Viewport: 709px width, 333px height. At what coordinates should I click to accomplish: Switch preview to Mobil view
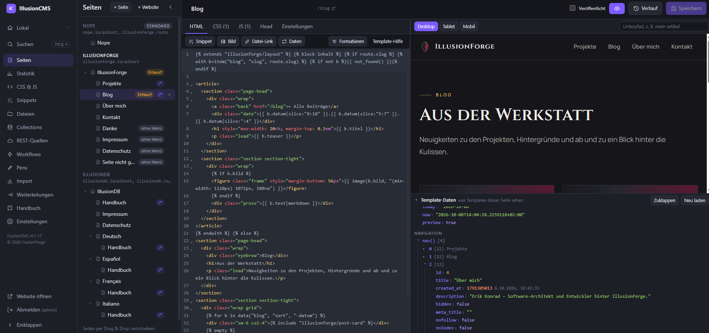[x=469, y=26]
